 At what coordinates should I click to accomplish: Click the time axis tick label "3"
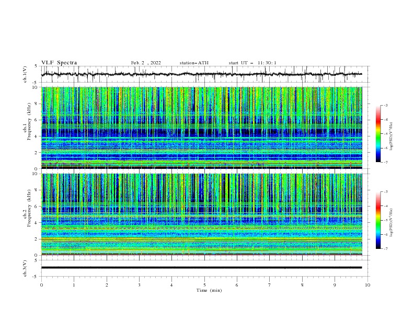(x=139, y=285)
